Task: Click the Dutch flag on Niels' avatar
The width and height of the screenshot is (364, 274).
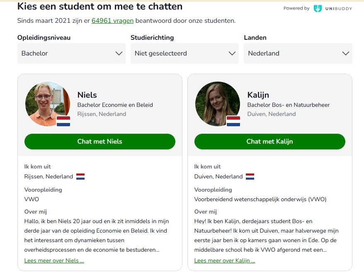Action: click(x=63, y=121)
